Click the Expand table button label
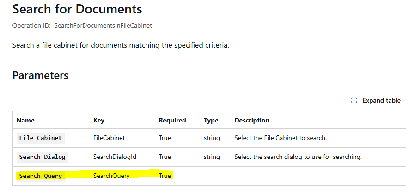The width and height of the screenshot is (415, 195). pos(381,100)
